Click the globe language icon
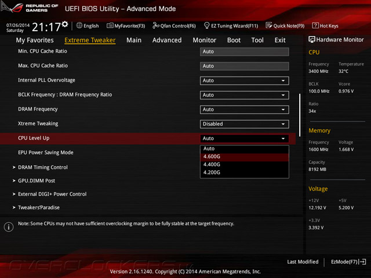371x278 pixels. pyautogui.click(x=79, y=25)
